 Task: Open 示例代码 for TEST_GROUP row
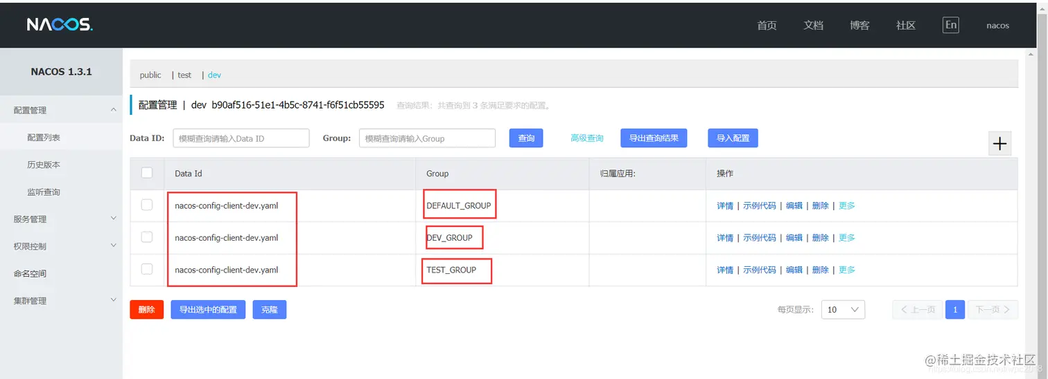tap(760, 270)
